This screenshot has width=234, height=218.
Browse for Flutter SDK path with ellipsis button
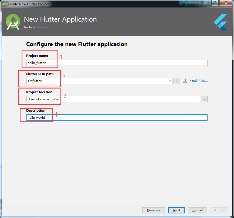[177, 81]
